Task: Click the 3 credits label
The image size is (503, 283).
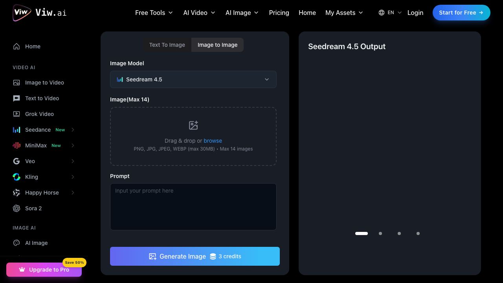Action: tap(230, 256)
